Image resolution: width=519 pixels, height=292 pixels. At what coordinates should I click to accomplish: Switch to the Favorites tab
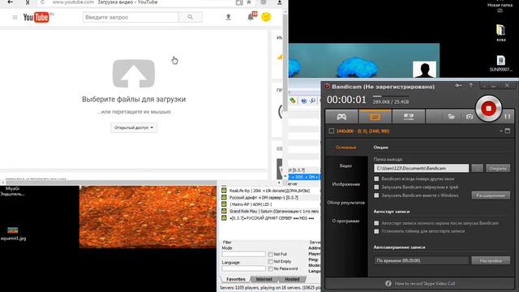(x=236, y=279)
